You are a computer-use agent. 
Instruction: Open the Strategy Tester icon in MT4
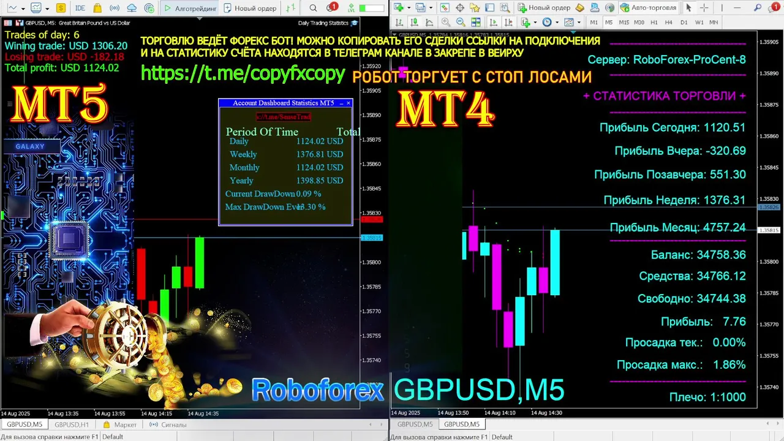pos(505,7)
